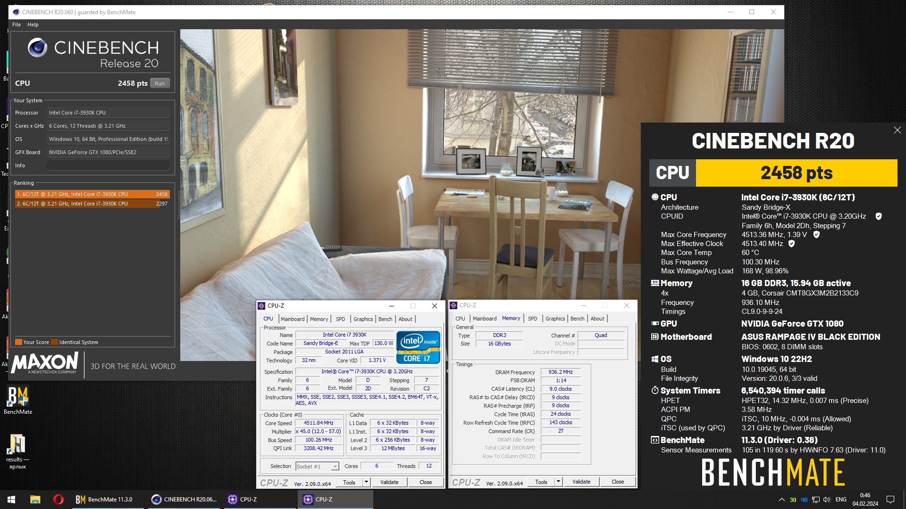Open the notification center
Screen dimensions: 906x509
click(x=890, y=500)
